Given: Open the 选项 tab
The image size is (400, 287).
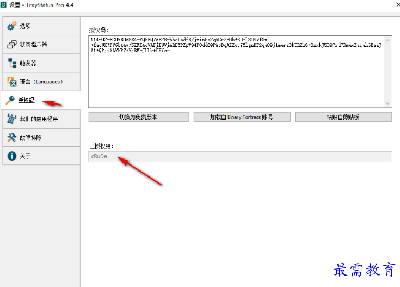Looking at the screenshot, I should [41, 26].
